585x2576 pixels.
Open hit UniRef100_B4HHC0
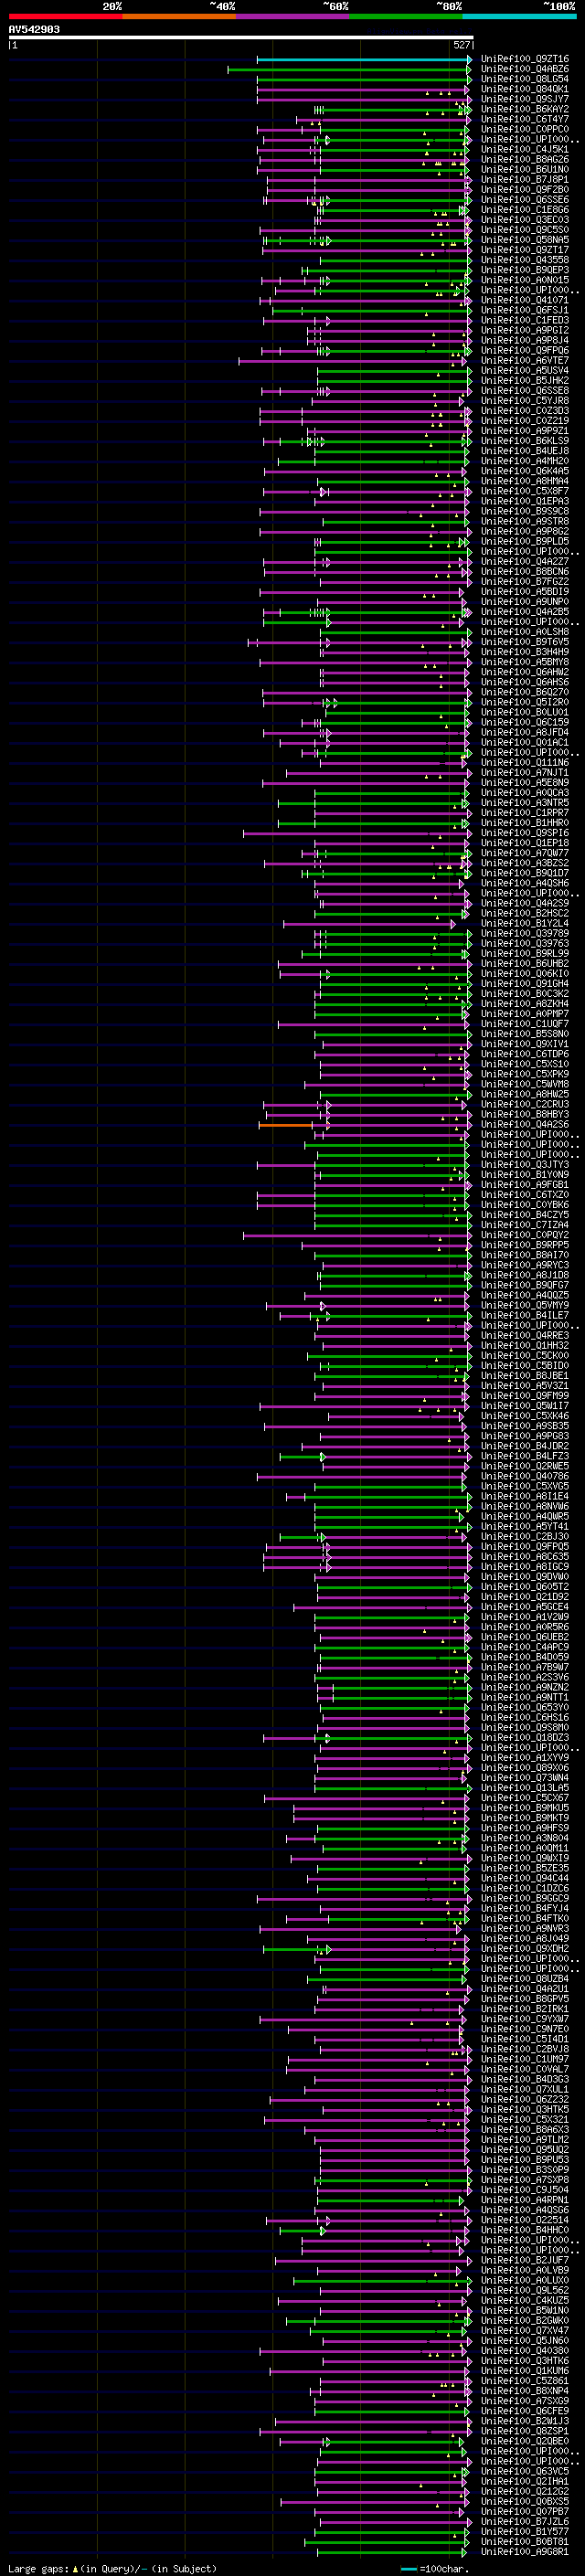[x=525, y=2230]
